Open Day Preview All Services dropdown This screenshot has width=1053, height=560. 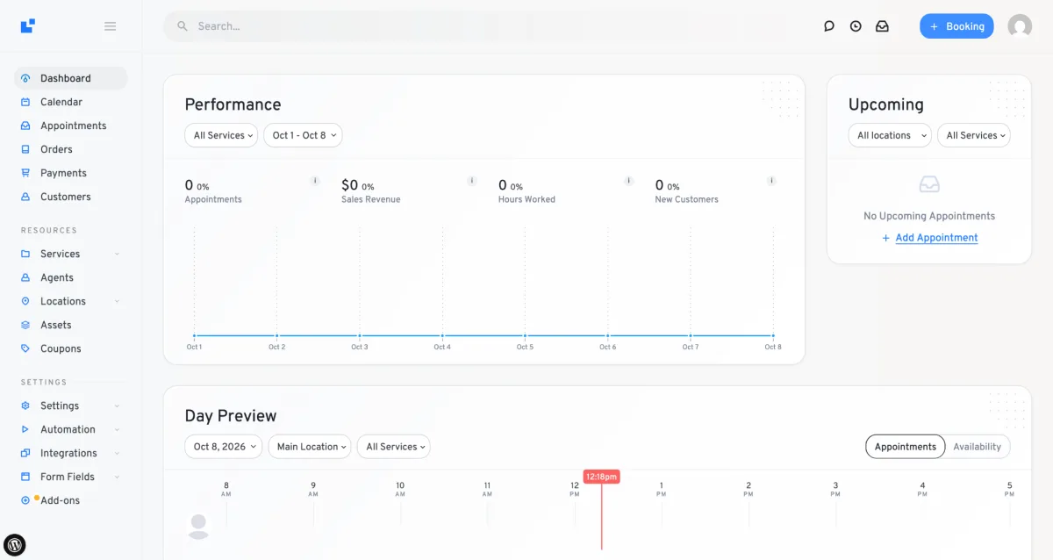pyautogui.click(x=393, y=447)
